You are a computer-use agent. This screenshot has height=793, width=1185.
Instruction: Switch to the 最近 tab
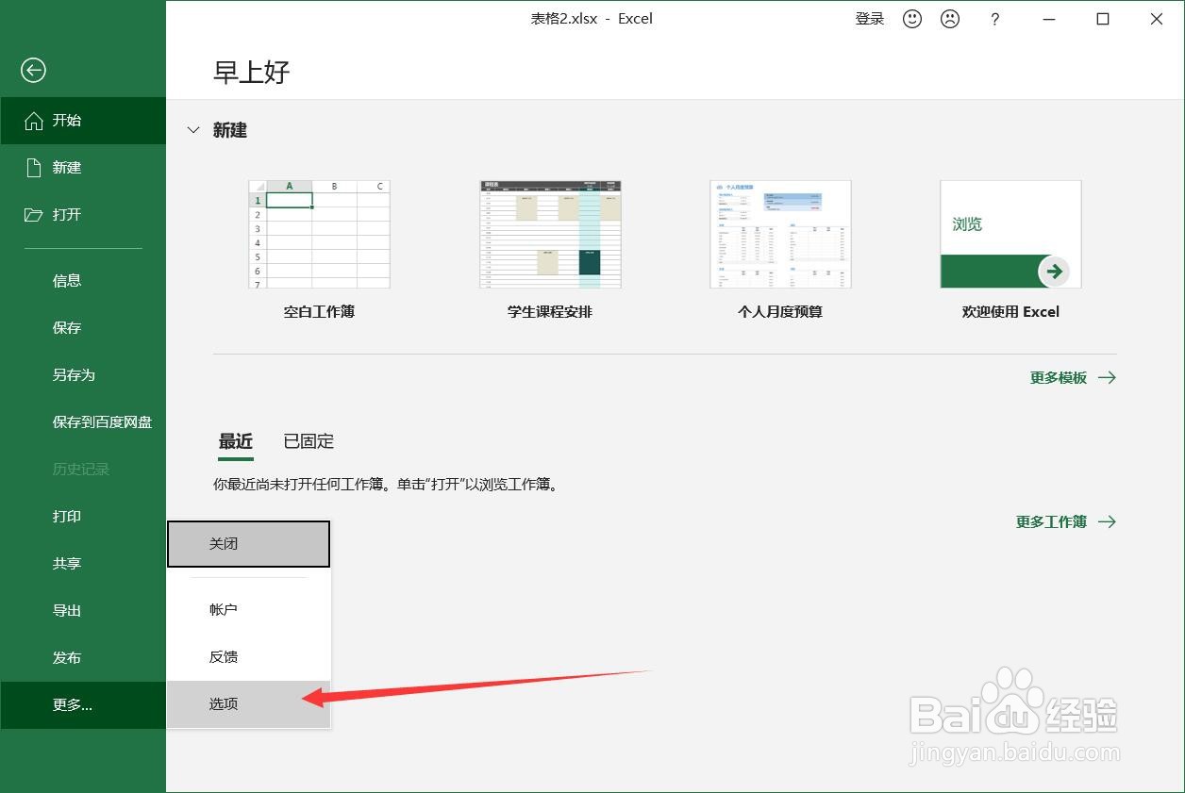coord(236,441)
